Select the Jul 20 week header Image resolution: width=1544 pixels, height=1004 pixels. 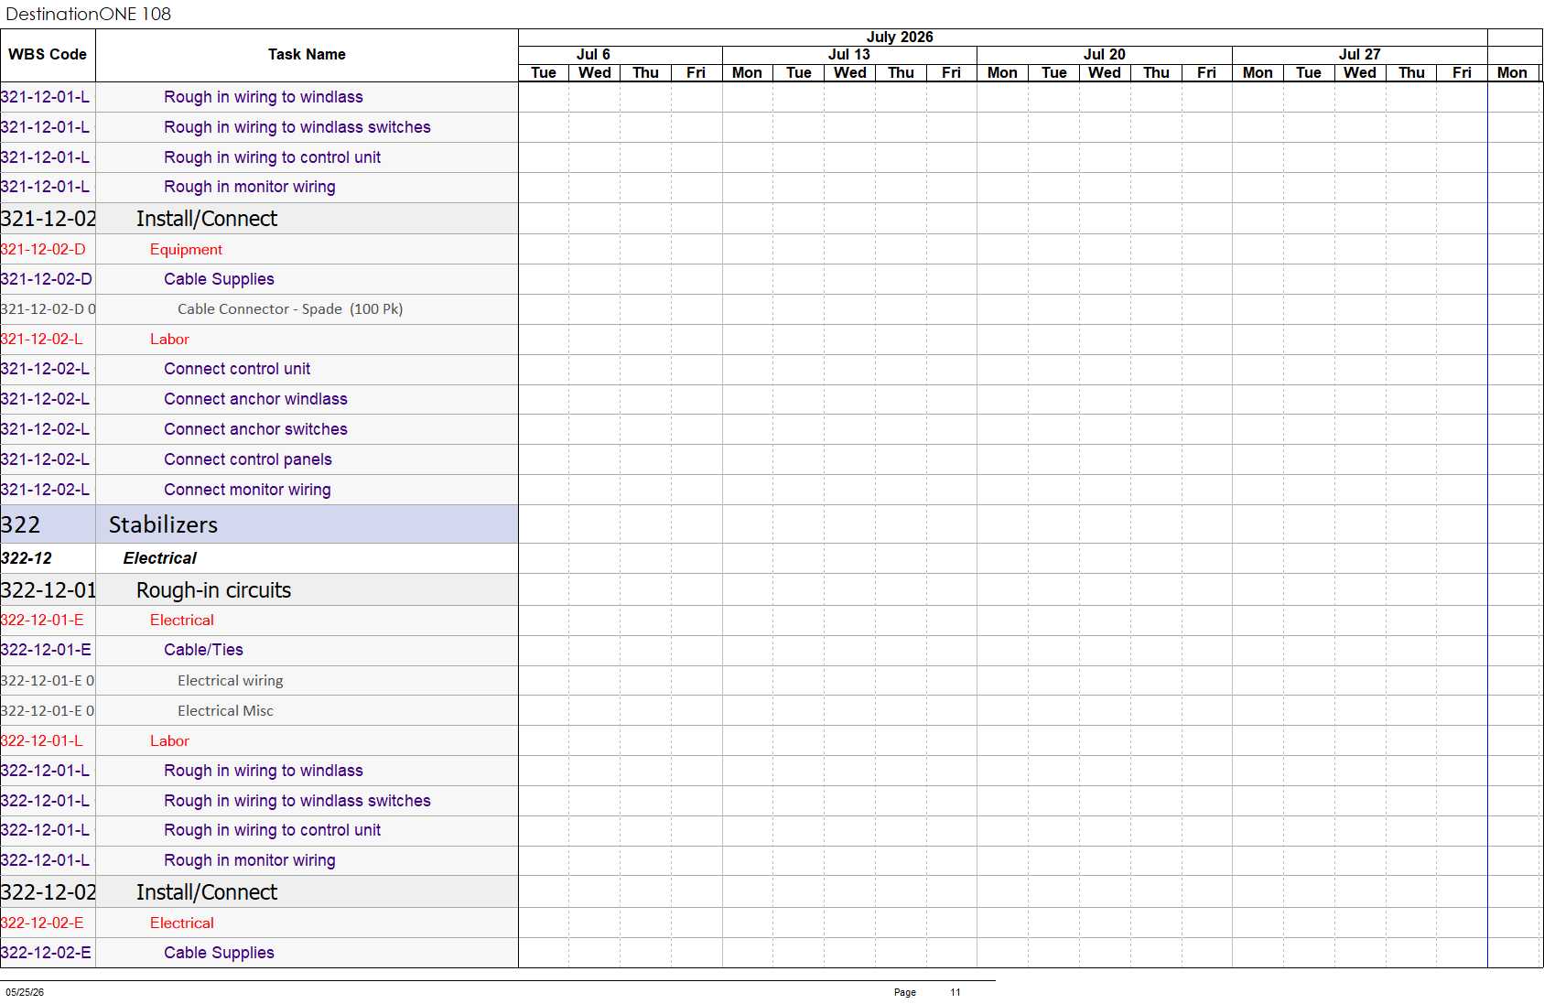pyautogui.click(x=1104, y=55)
